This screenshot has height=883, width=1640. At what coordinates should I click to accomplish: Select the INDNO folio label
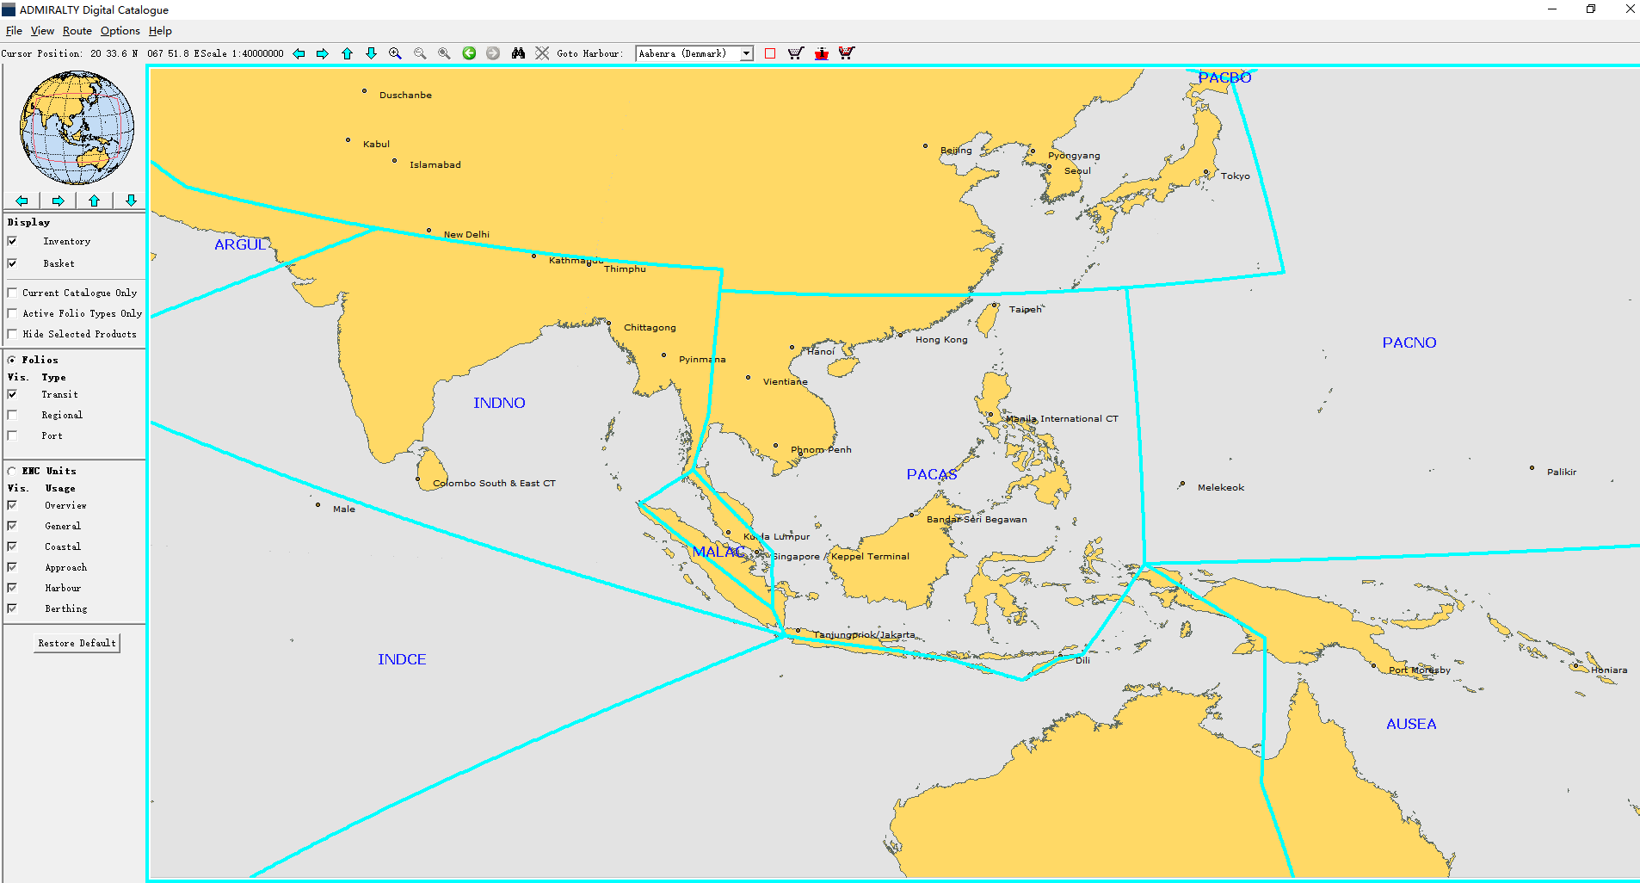[x=499, y=403]
